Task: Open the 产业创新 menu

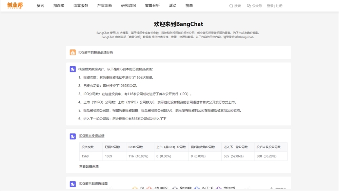Action: point(104,6)
